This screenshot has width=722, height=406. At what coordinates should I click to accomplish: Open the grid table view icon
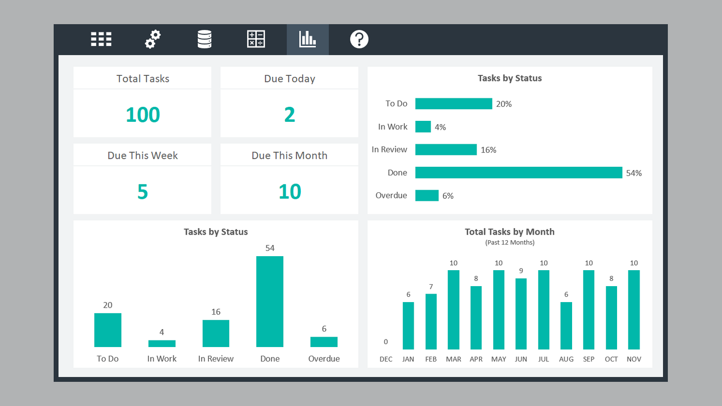tap(101, 39)
